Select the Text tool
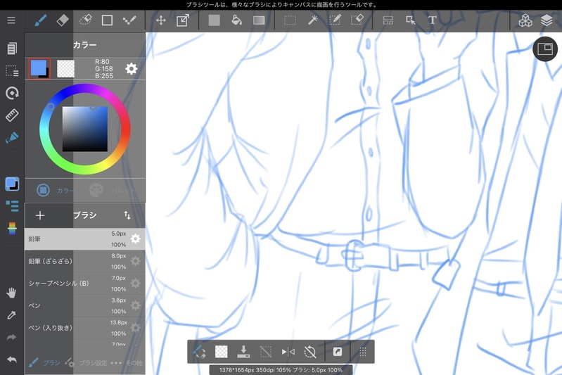 click(x=433, y=20)
